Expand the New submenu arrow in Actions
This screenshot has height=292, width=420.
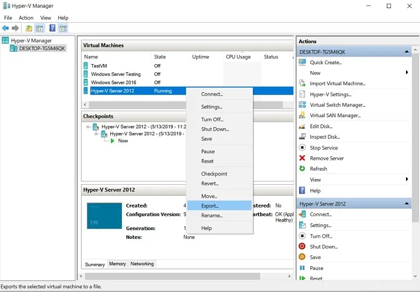(407, 73)
